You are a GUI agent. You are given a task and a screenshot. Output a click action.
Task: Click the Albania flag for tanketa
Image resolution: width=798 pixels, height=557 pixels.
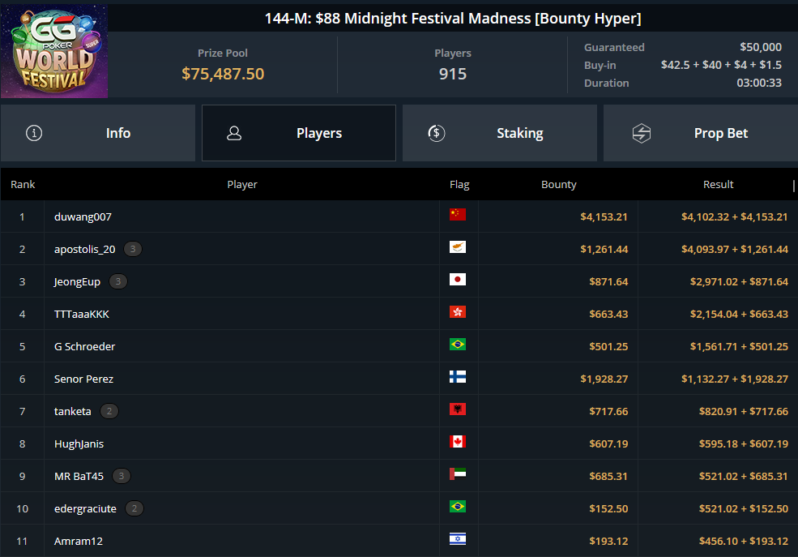(x=458, y=409)
